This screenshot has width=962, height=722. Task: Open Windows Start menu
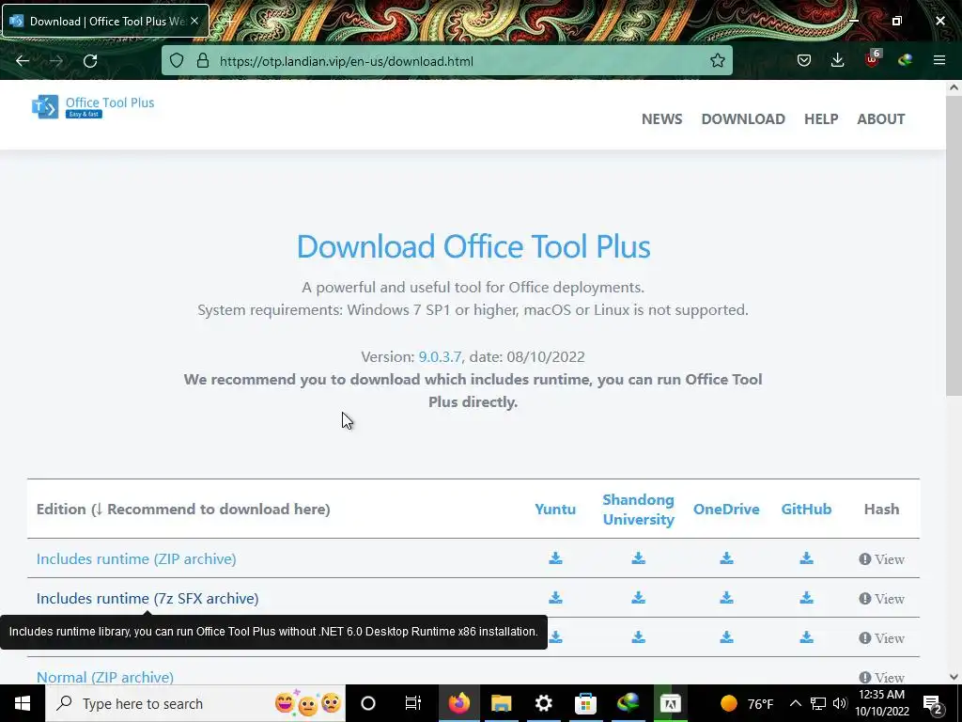23,703
